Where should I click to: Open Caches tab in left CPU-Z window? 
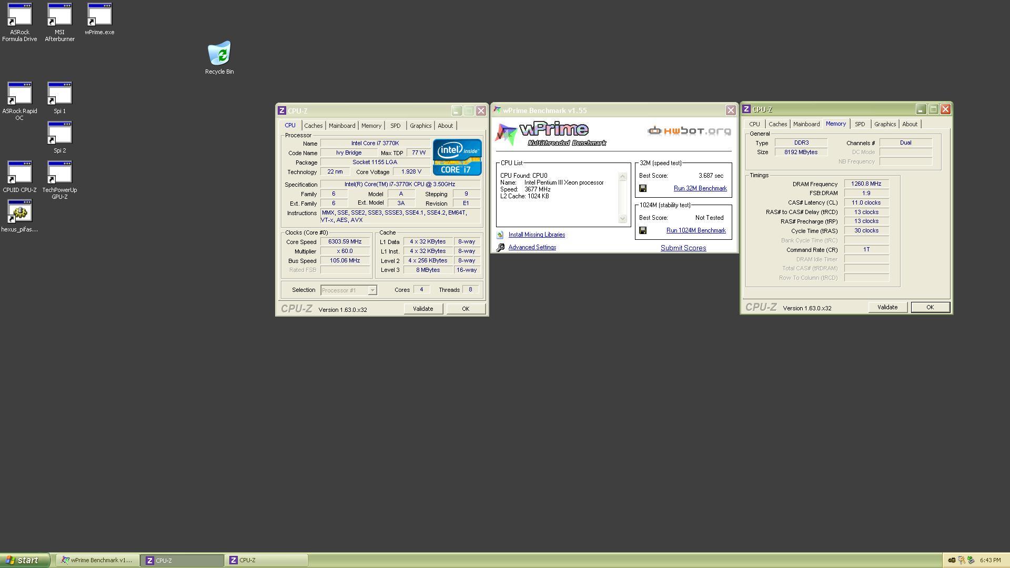pos(314,126)
